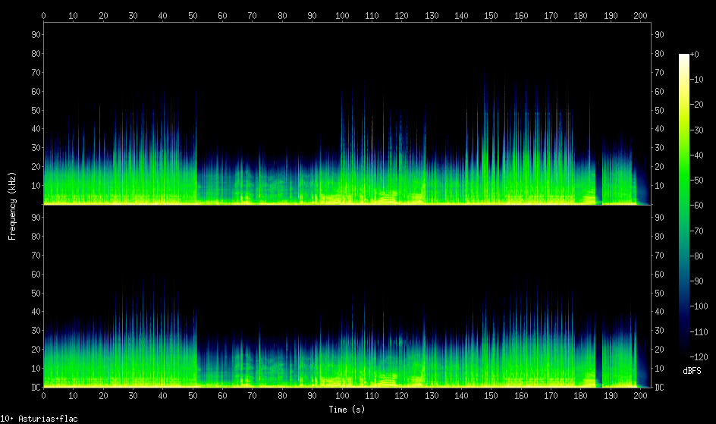The width and height of the screenshot is (716, 424).
Task: Click the '-60' color scale label
Action: (696, 206)
